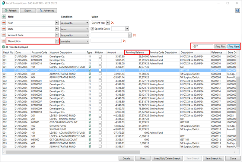Viewport: 242px width, 162px height.
Task: Open the Description field dropdown
Action: tap(57, 41)
